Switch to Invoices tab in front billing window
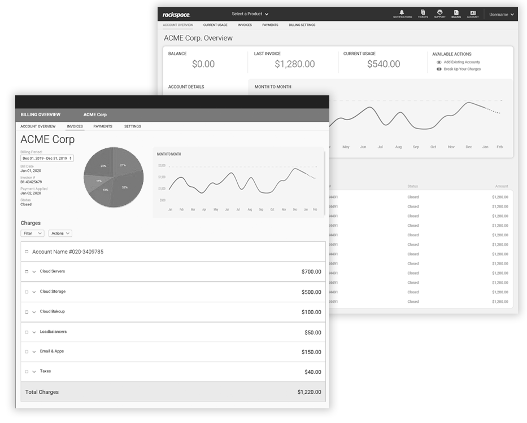 point(75,126)
